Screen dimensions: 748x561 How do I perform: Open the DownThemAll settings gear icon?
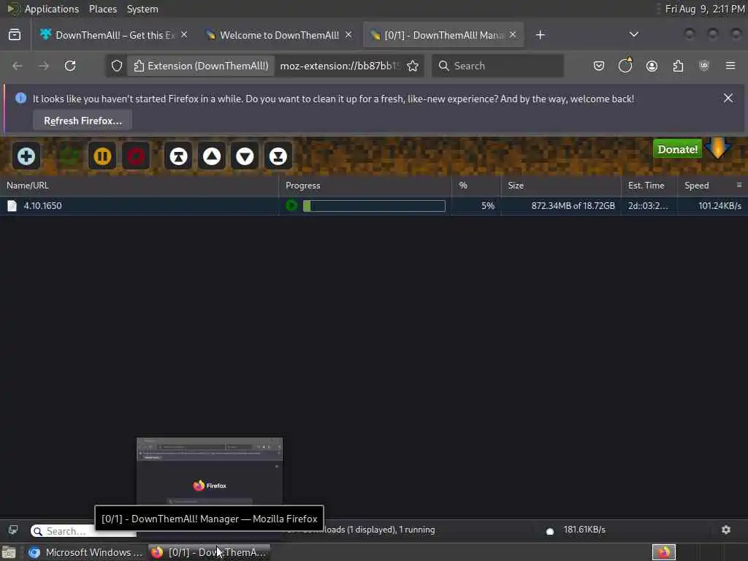click(726, 530)
